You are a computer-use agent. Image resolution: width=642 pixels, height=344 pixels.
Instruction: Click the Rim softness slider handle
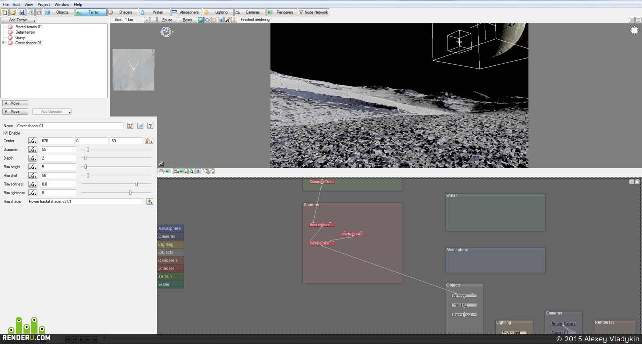click(136, 184)
